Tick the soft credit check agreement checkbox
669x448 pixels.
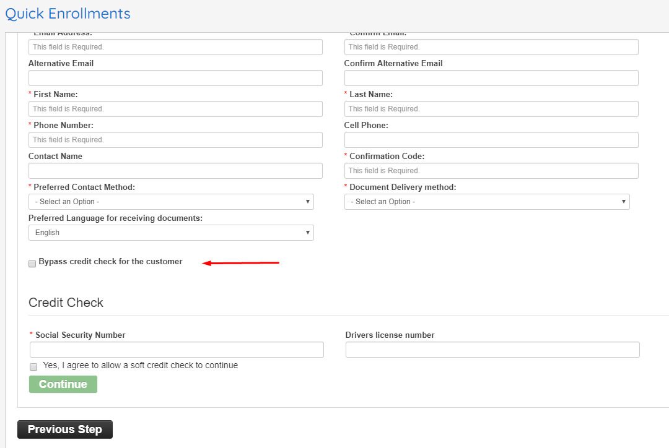coord(33,366)
